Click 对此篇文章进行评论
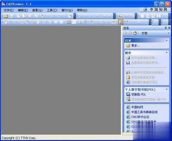The width and height of the screenshot is (172, 141). [144, 82]
